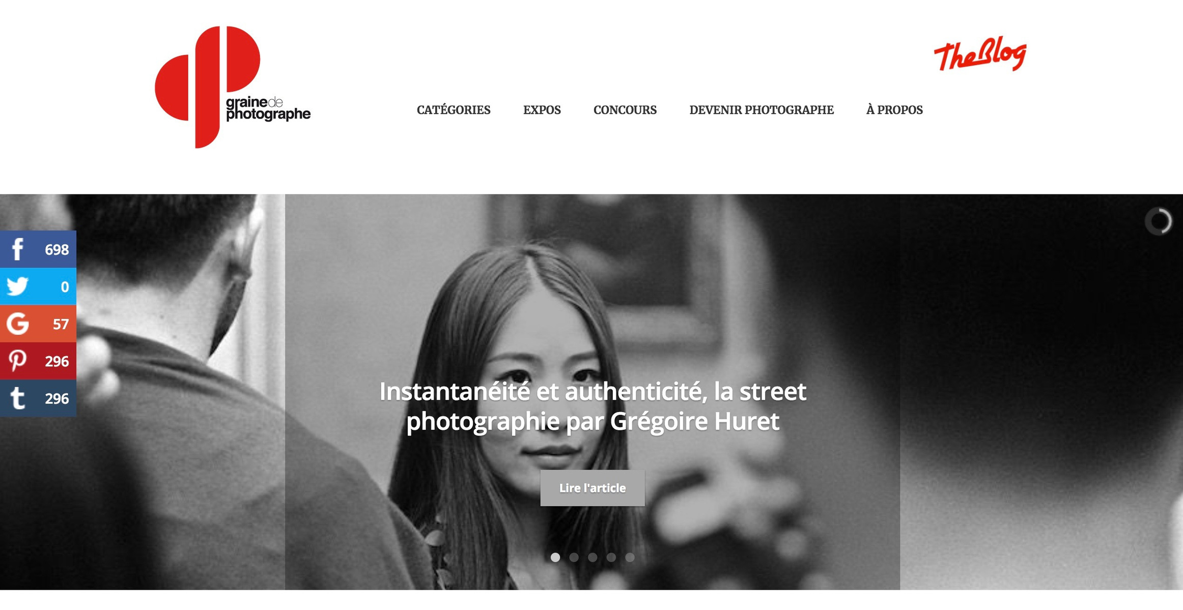Open the Grégoire Huret article headline

tap(593, 406)
